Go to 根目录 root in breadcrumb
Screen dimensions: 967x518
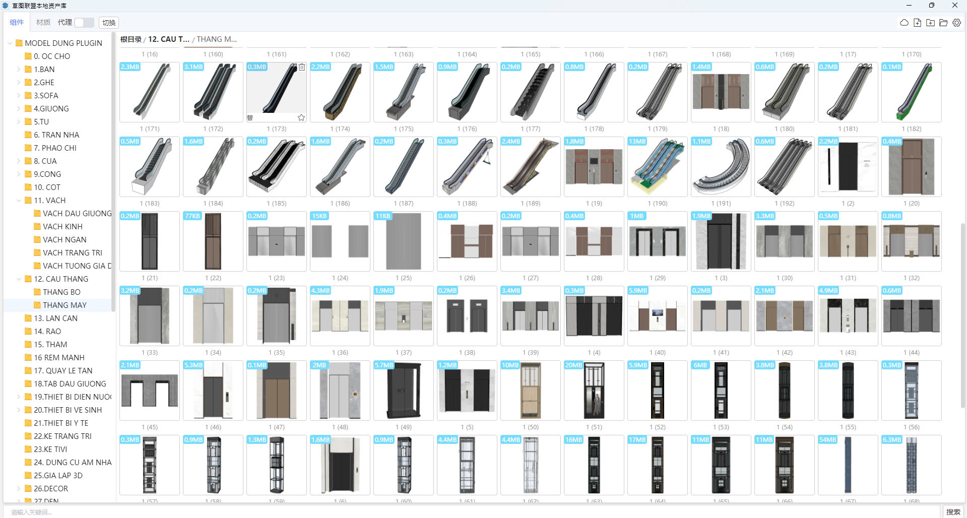[x=131, y=39]
